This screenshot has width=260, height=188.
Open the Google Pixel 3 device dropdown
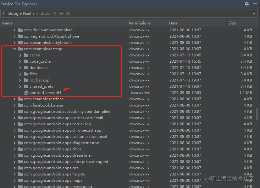point(254,13)
